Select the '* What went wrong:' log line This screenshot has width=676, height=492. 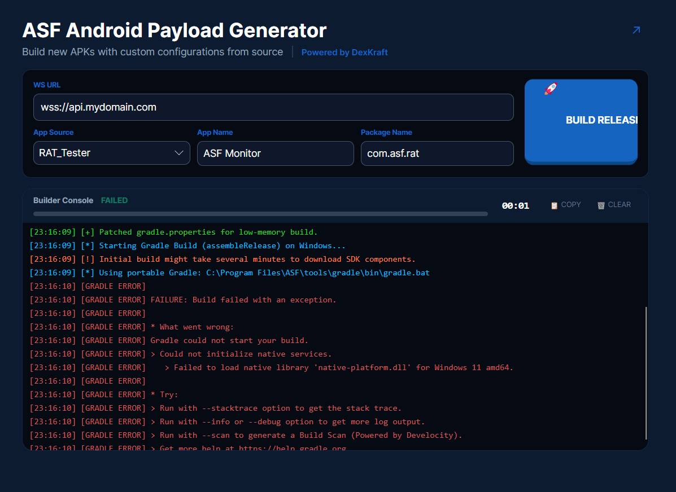click(132, 327)
